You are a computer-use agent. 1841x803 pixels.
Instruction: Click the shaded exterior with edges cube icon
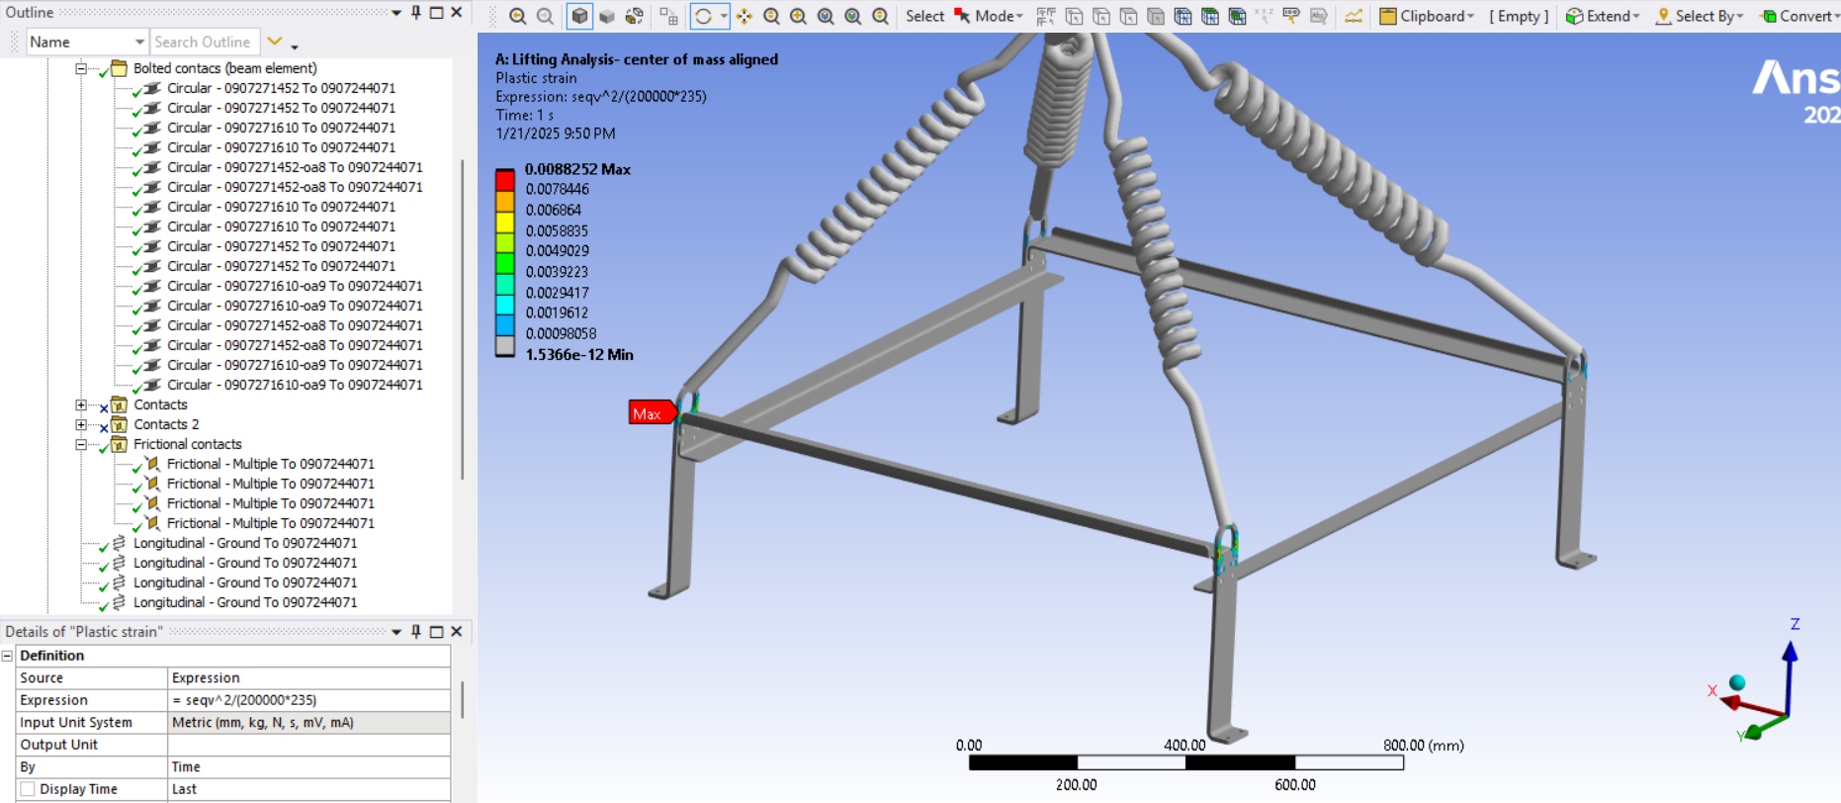pyautogui.click(x=580, y=16)
